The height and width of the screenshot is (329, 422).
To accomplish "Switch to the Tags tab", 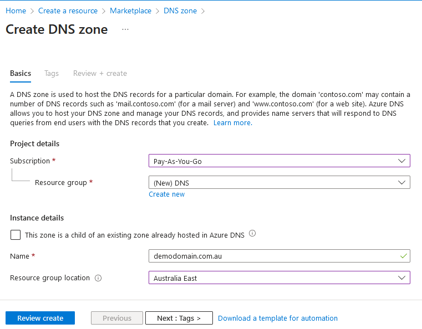I will (52, 73).
